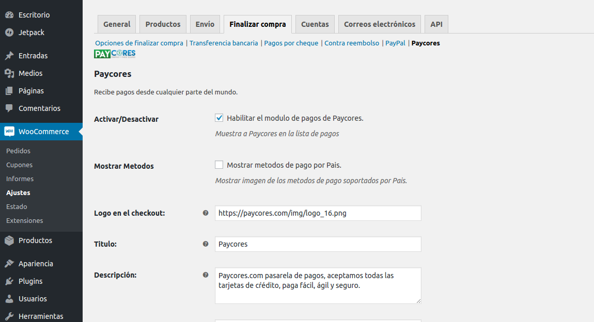594x322 pixels.
Task: Open PayPal gateway settings link
Action: pyautogui.click(x=395, y=43)
